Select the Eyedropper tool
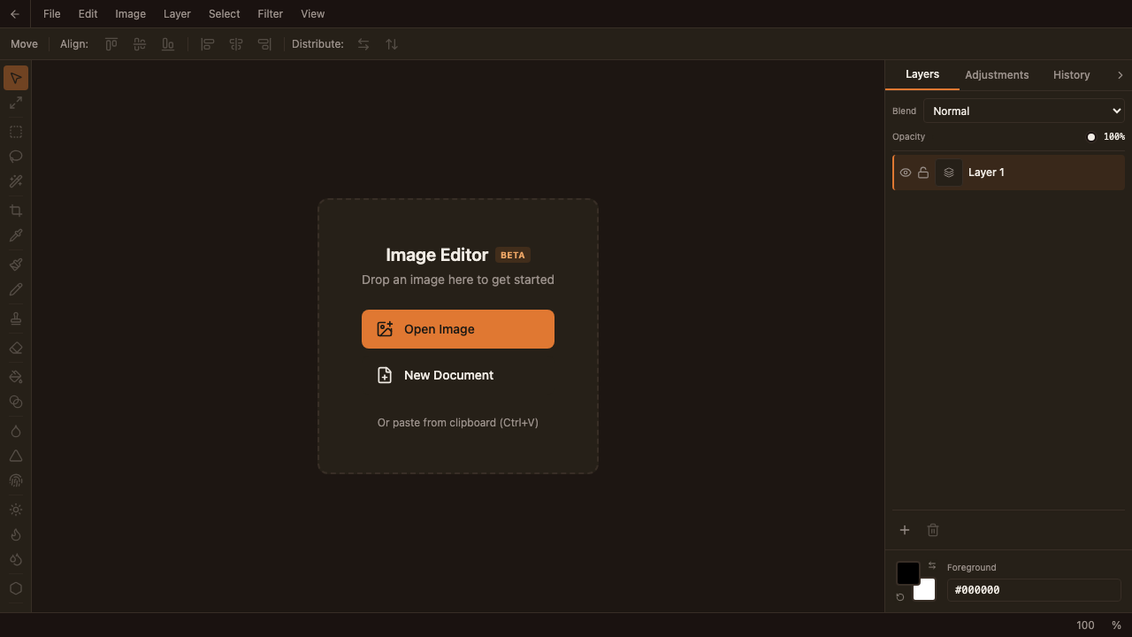The width and height of the screenshot is (1132, 637). point(16,235)
